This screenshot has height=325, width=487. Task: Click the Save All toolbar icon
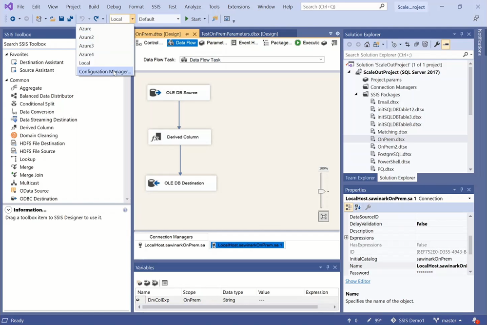point(70,19)
